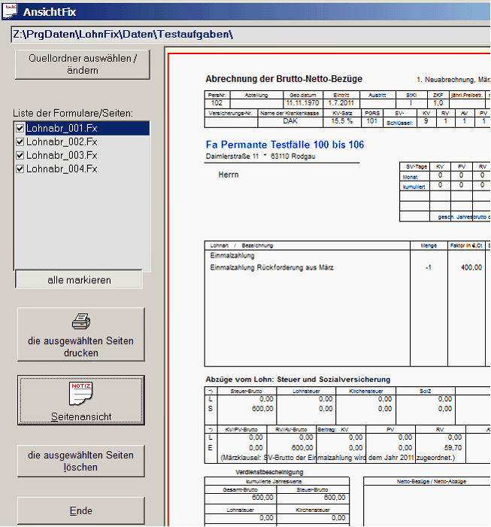Click the alle markieren button

coord(79,279)
